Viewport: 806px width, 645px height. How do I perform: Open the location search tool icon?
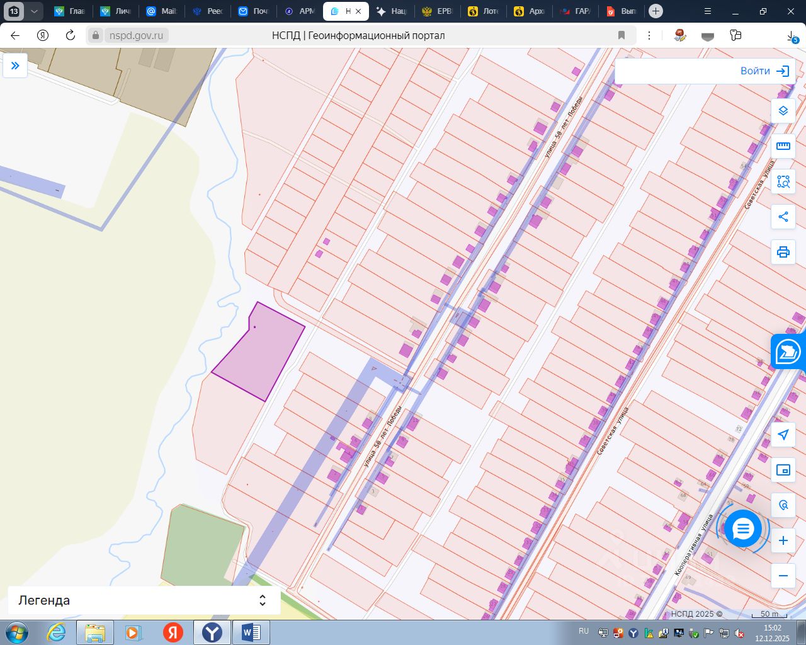tap(783, 505)
